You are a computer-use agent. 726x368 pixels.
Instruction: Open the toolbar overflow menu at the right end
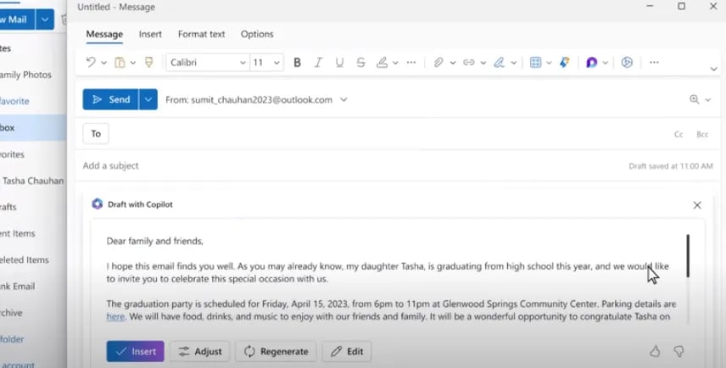pos(654,63)
